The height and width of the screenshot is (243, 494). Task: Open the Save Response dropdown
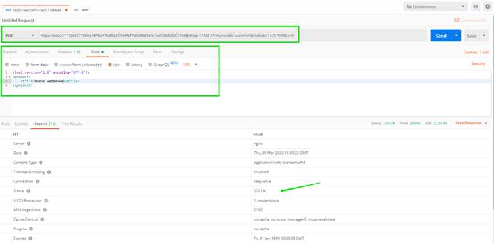click(472, 123)
